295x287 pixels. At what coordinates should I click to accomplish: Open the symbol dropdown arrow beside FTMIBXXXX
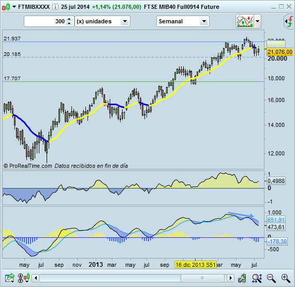tap(14, 7)
